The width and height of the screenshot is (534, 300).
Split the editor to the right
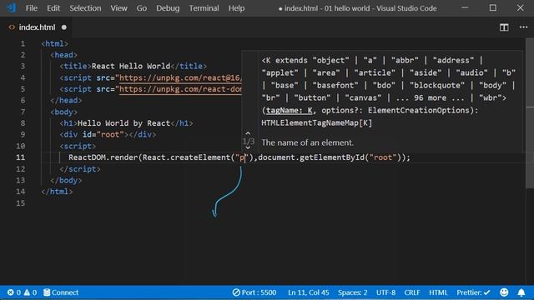click(x=504, y=27)
